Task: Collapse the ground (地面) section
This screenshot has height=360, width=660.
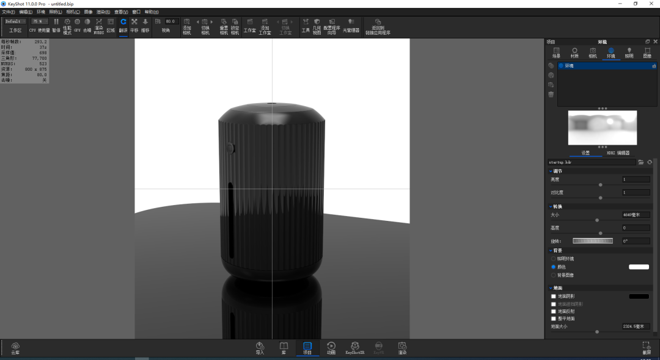Action: click(551, 288)
